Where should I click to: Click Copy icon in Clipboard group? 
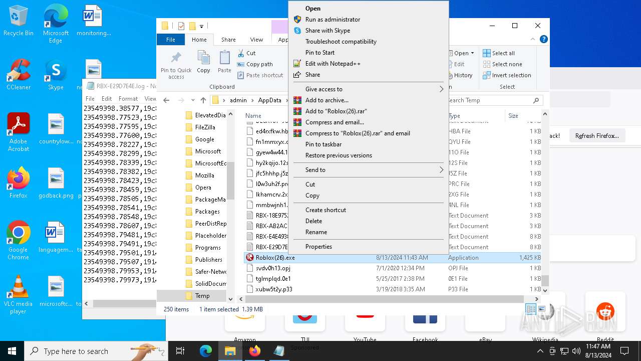pos(203,62)
